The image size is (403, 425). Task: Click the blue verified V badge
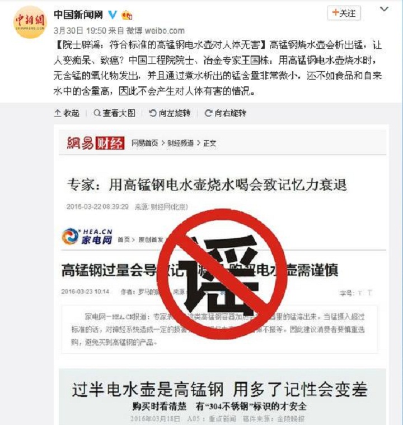click(x=113, y=15)
